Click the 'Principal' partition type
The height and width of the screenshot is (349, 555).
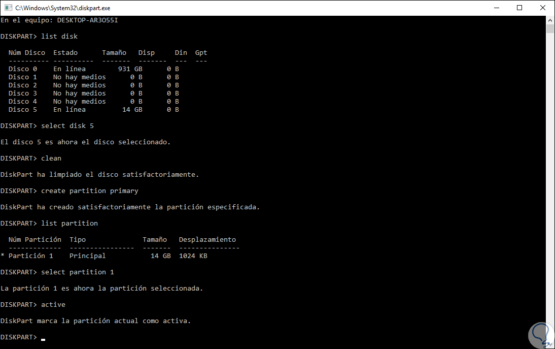[x=87, y=256]
